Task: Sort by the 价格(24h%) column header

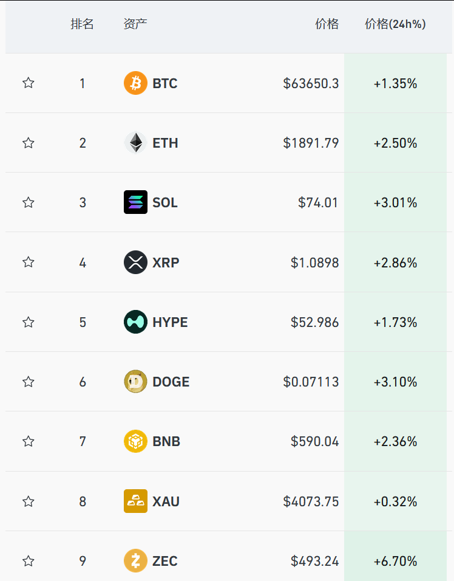Action: click(x=395, y=24)
